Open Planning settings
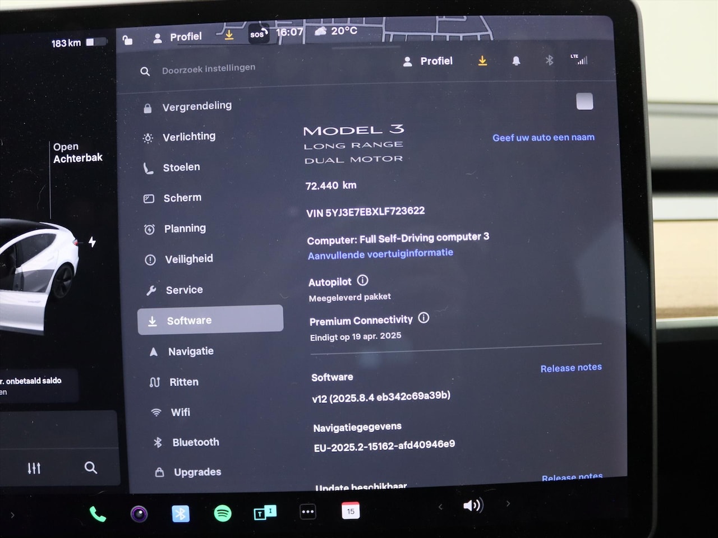Image resolution: width=718 pixels, height=538 pixels. click(185, 229)
